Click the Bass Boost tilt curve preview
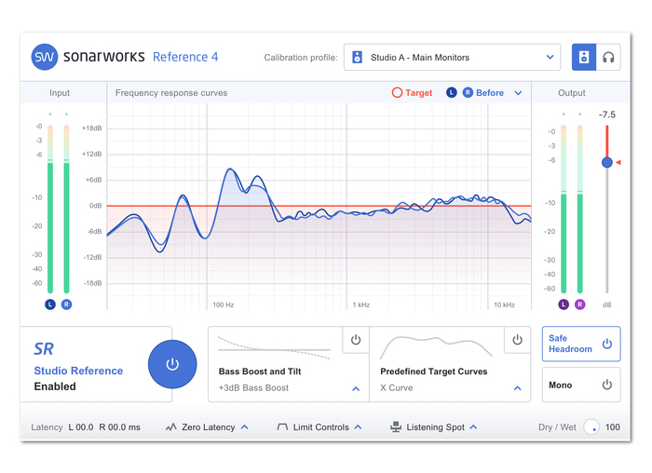Viewport: 652px width, 473px height. pos(275,348)
